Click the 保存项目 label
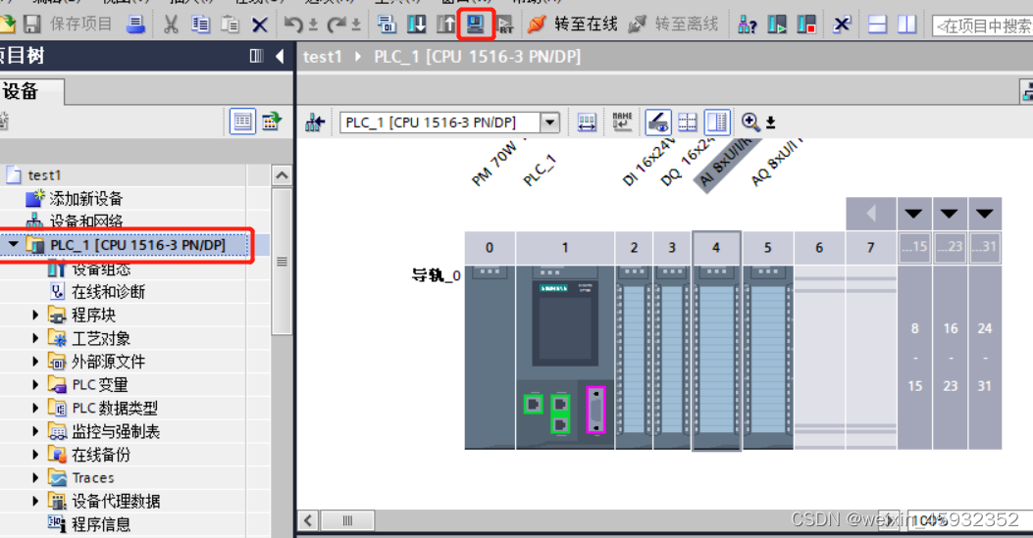 [81, 24]
